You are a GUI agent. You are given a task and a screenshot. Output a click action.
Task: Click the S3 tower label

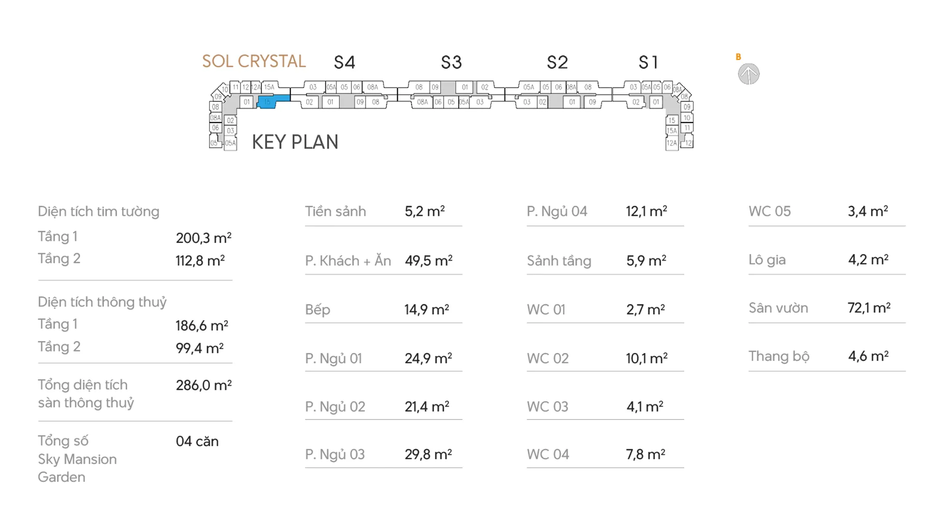(451, 62)
